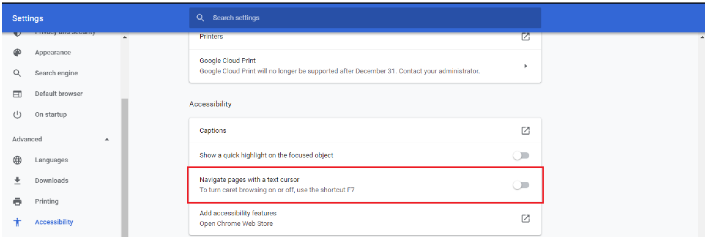
Task: Click the Printing printer icon
Action: (17, 201)
